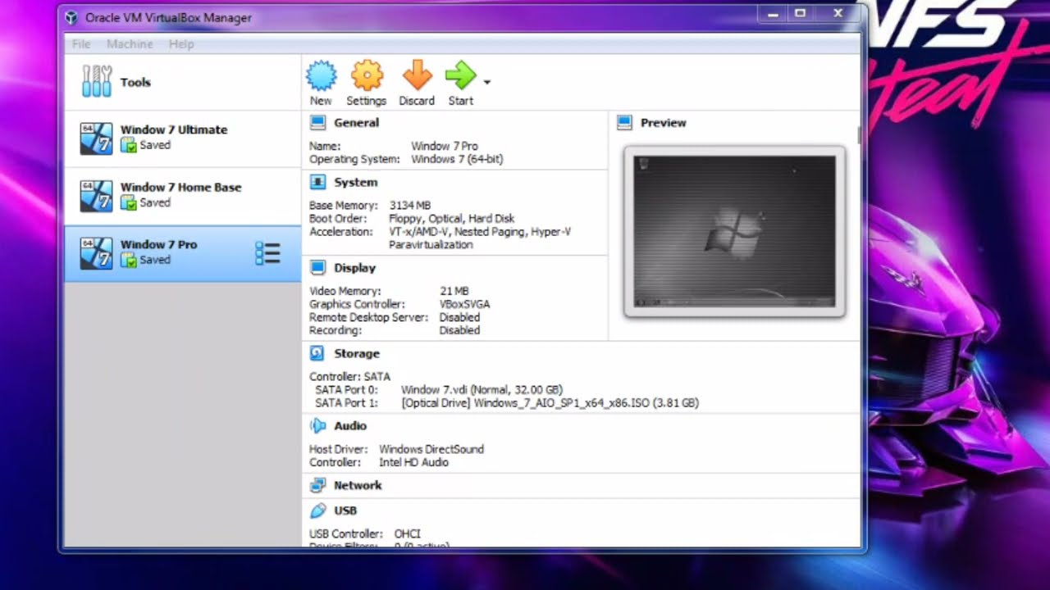Open the USB section heading link
The height and width of the screenshot is (590, 1050).
tap(345, 511)
